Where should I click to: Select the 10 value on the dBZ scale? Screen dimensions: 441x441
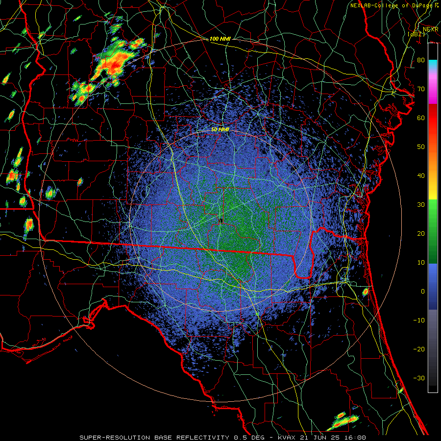(421, 263)
